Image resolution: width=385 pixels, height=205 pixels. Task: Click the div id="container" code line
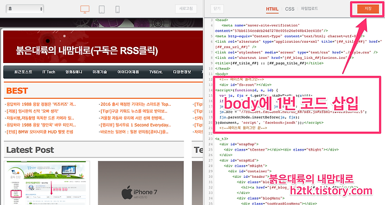pyautogui.click(x=250, y=171)
